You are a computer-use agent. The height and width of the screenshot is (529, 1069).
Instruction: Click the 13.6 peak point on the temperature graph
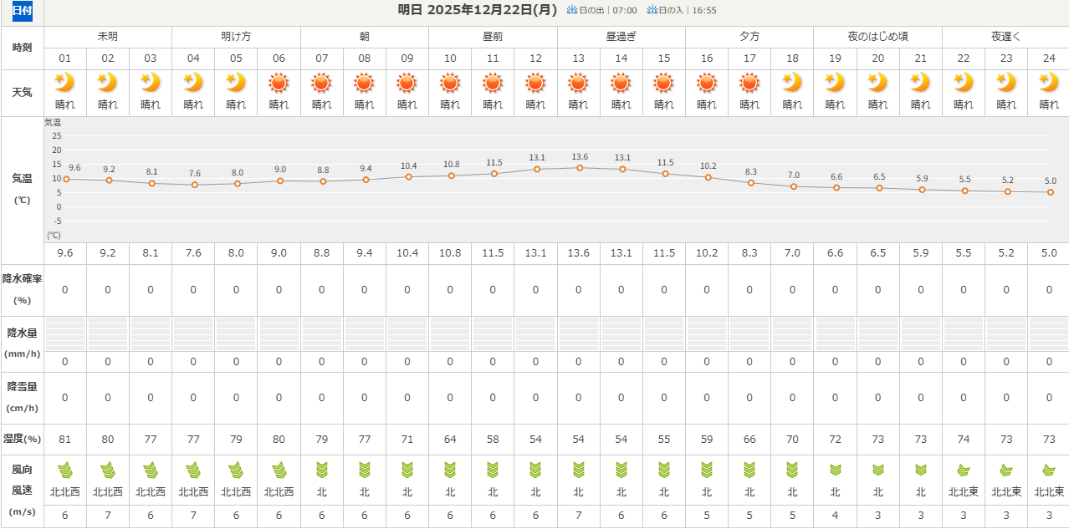pyautogui.click(x=579, y=168)
